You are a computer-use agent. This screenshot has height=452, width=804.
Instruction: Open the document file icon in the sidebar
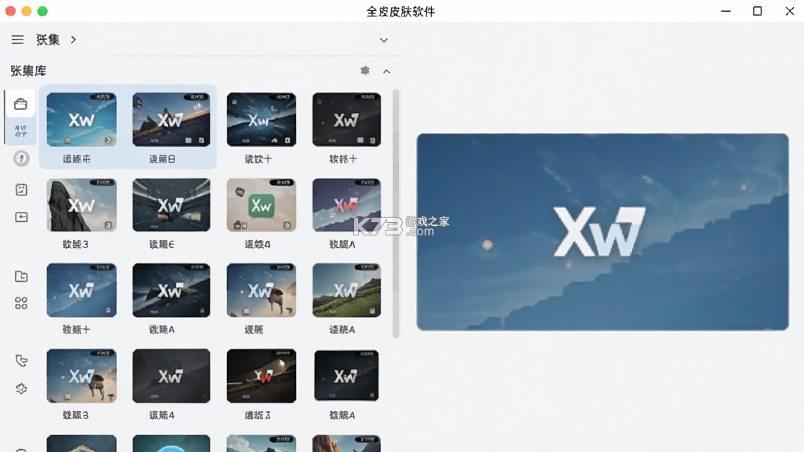pos(21,277)
